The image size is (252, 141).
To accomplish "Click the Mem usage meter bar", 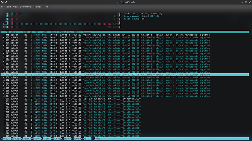I will coord(62,24).
